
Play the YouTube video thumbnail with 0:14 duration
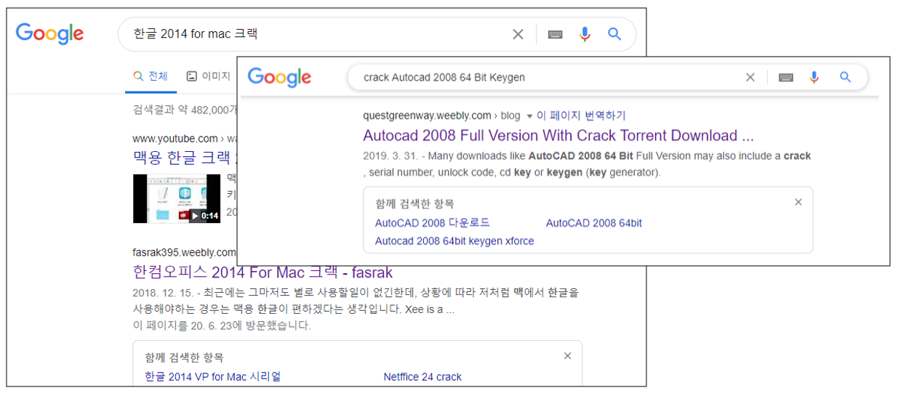pos(177,198)
